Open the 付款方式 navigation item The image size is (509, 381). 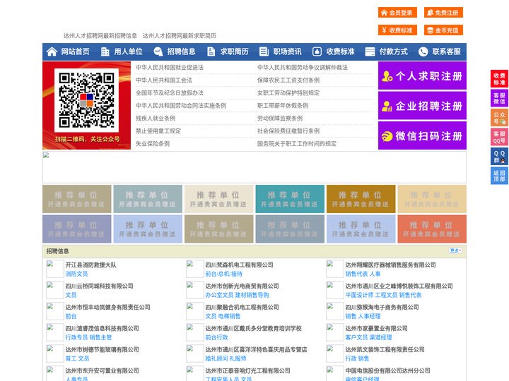pos(394,52)
